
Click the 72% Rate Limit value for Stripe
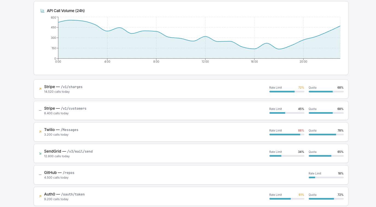tap(301, 88)
